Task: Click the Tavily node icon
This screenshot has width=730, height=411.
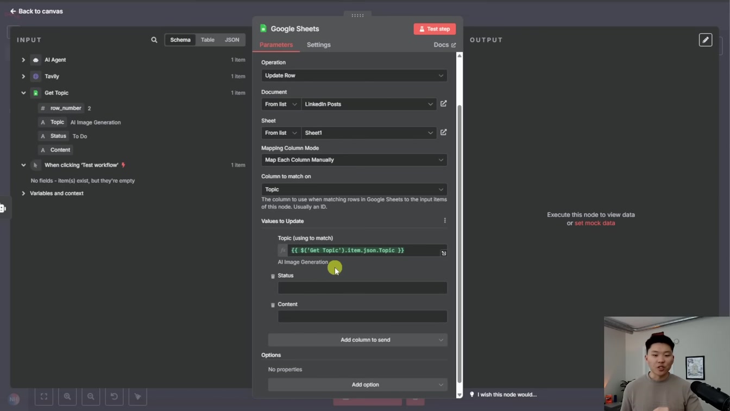Action: [36, 77]
